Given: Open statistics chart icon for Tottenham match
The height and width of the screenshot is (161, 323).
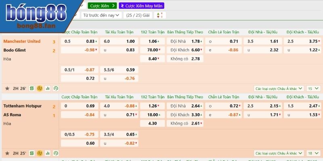Looking at the screenshot, I should (x=48, y=153).
